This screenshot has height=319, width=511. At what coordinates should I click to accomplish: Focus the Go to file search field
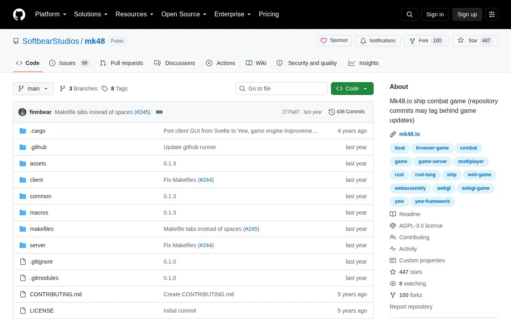point(281,89)
